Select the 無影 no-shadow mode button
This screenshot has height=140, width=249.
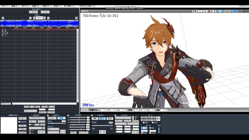coord(95,118)
